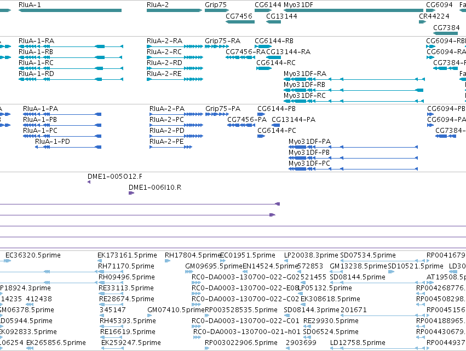Select transcript RluA-2-RA
466x351 pixels.
175,46
